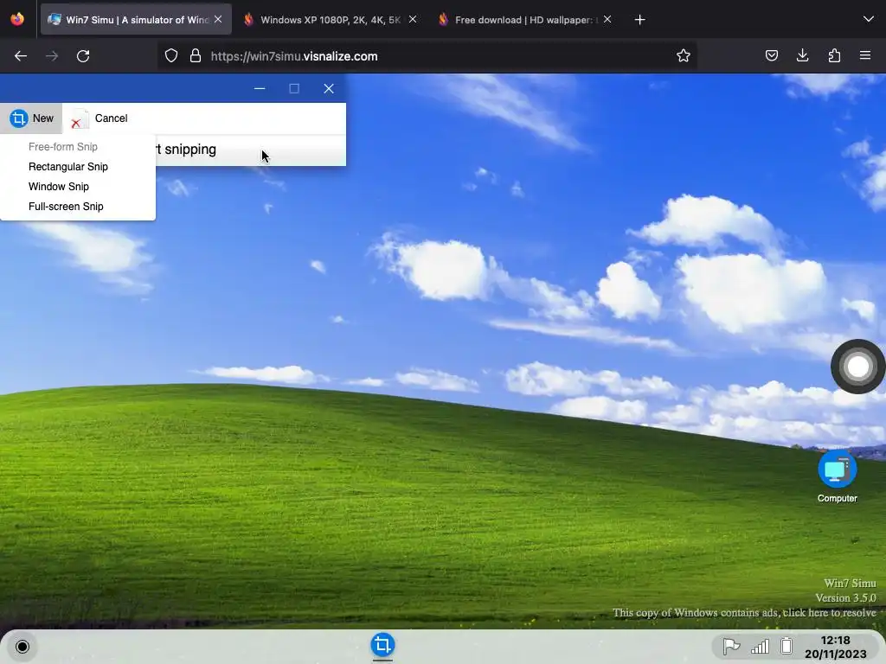Open the extensions puzzle icon
886x664 pixels.
pyautogui.click(x=834, y=55)
